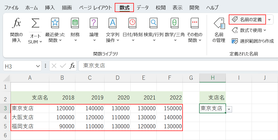Expand the arrow beside 名前の定義
The height and width of the screenshot is (140, 278).
tap(269, 19)
